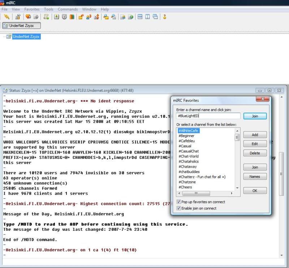289x268 pixels.
Task: Click the favorites list scroll left arrow
Action: point(179,193)
